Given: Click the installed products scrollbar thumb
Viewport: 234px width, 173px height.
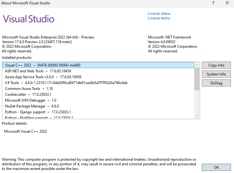Looking at the screenshot, I should click(x=197, y=79).
